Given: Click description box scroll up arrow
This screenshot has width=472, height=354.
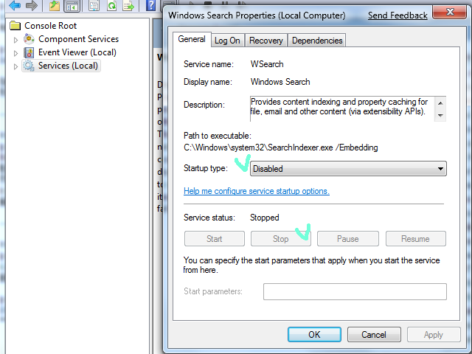Looking at the screenshot, I should click(x=440, y=103).
